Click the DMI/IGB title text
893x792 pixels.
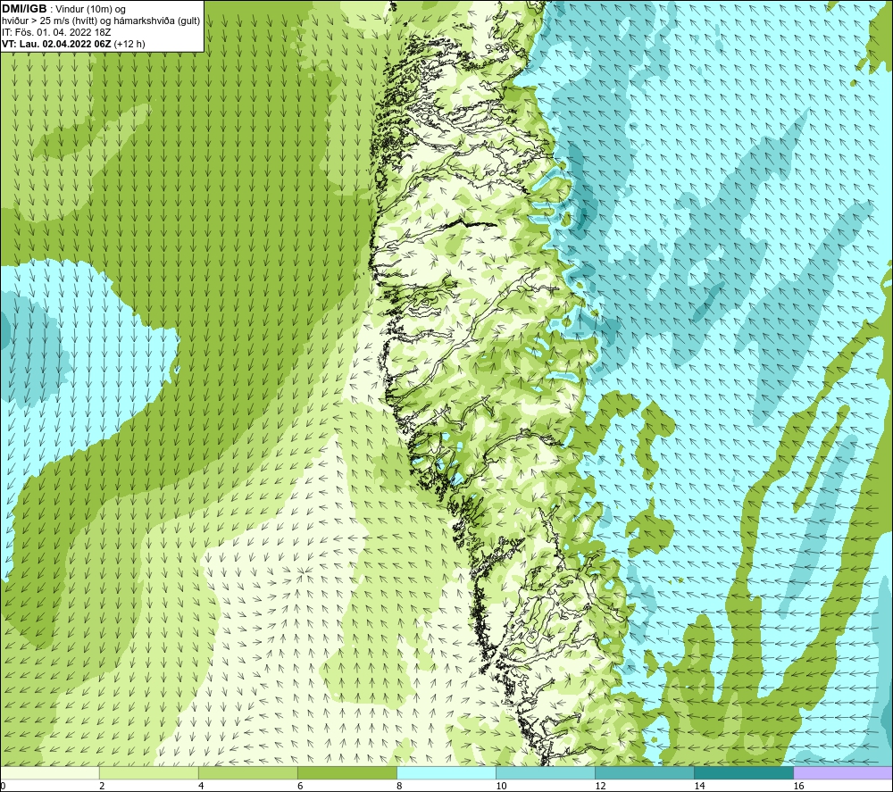pyautogui.click(x=24, y=9)
